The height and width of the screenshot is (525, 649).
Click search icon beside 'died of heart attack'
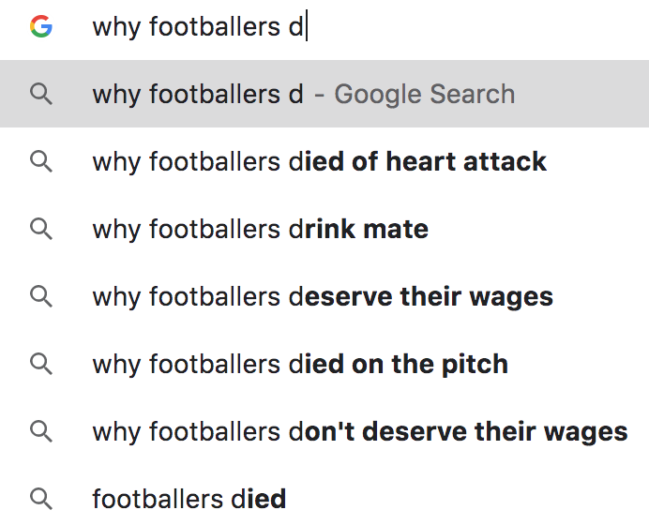[41, 161]
